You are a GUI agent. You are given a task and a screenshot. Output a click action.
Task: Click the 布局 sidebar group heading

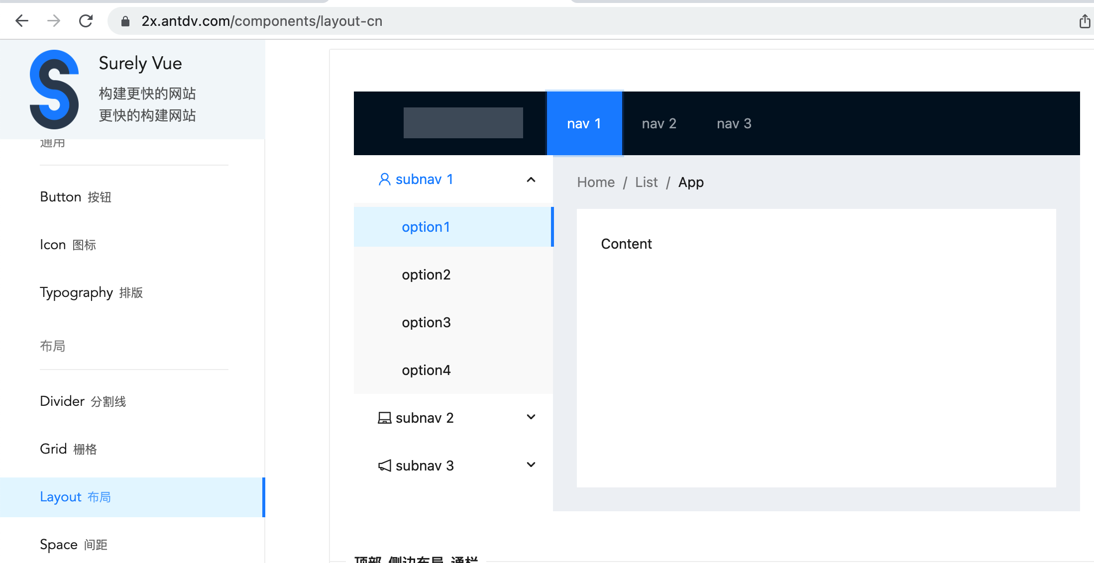53,346
